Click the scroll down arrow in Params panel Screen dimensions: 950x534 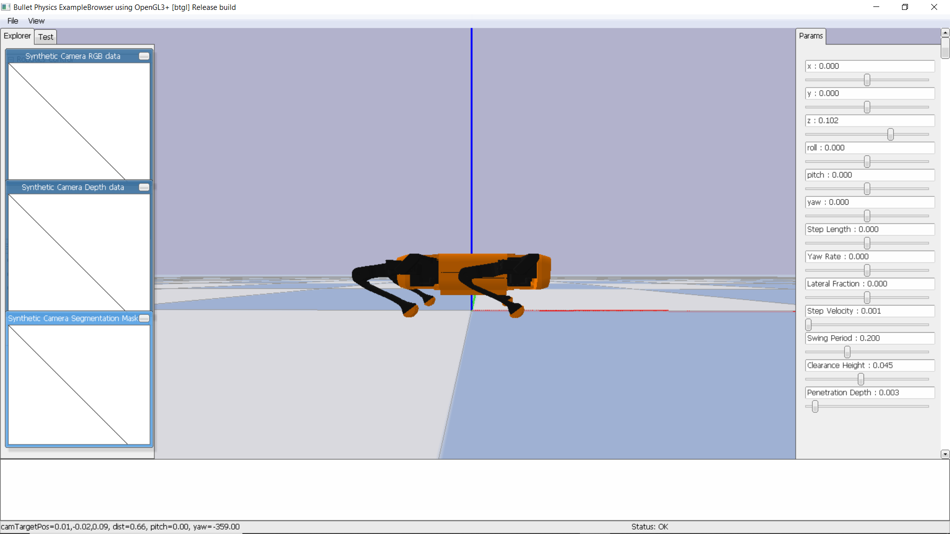pos(945,454)
